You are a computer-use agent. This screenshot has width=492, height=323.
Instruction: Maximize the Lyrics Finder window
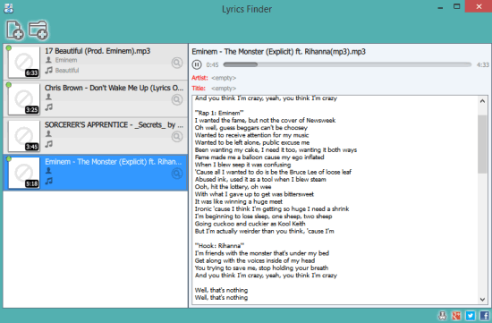pyautogui.click(x=457, y=6)
